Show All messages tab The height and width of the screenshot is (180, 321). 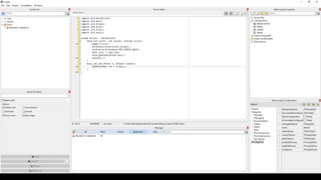click(85, 132)
